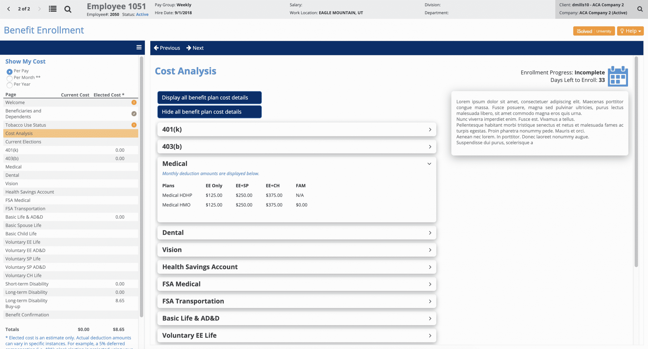Screen dimensions: 648x349
Task: Expand the FSA Medical section
Action: pos(297,284)
